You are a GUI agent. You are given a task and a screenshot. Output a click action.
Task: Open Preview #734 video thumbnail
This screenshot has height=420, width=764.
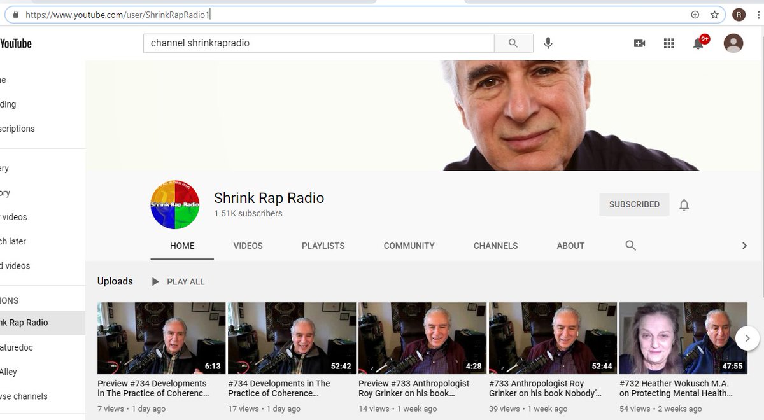coord(161,338)
